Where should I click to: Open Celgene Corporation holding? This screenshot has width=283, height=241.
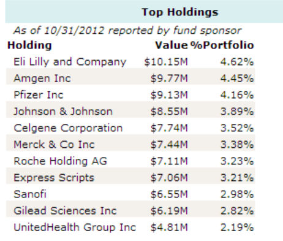68,128
